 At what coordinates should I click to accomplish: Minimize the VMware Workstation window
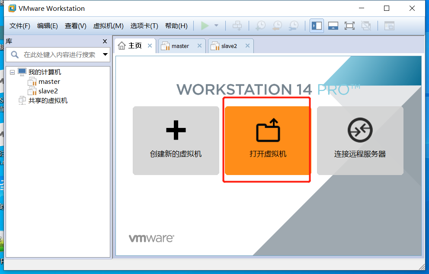[x=362, y=9]
